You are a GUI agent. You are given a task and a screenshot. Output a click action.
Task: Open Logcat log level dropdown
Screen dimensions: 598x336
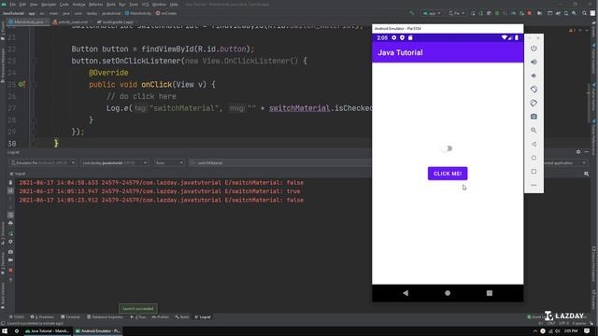pyautogui.click(x=169, y=163)
